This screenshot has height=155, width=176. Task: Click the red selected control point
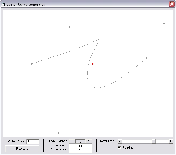93,64
